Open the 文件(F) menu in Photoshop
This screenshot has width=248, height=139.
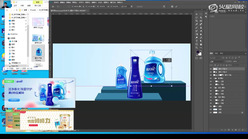(56, 2)
